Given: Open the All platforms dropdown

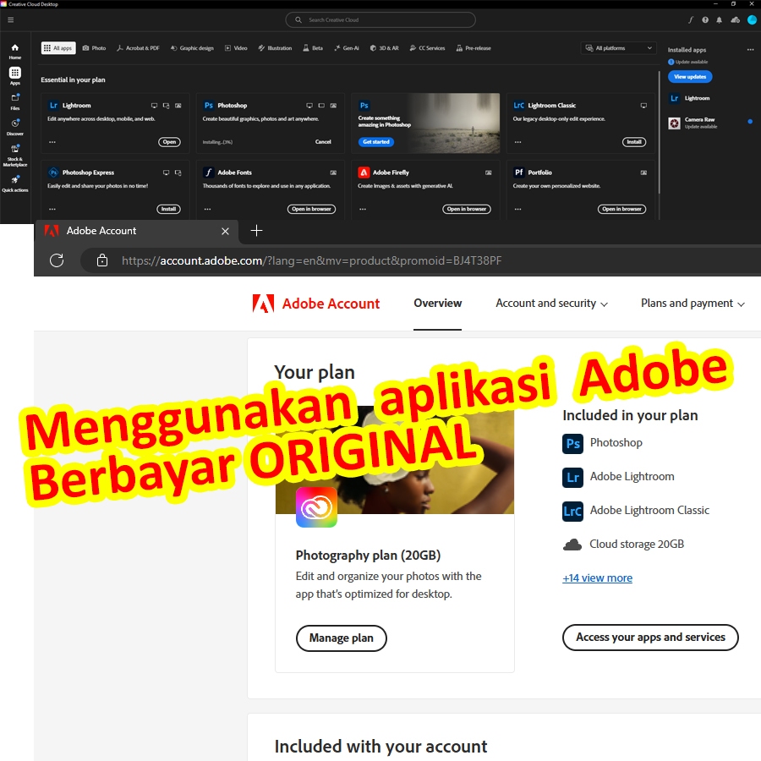Looking at the screenshot, I should pos(618,48).
